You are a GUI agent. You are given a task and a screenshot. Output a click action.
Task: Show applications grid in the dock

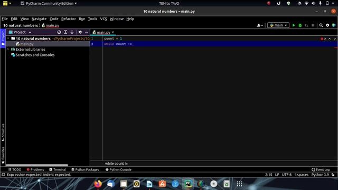tap(239, 184)
